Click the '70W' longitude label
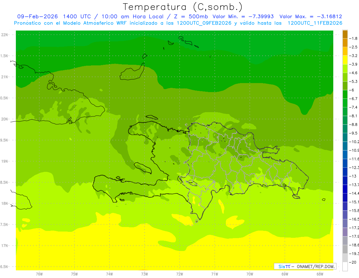Viewport: 359px width, 278px height. point(250,274)
